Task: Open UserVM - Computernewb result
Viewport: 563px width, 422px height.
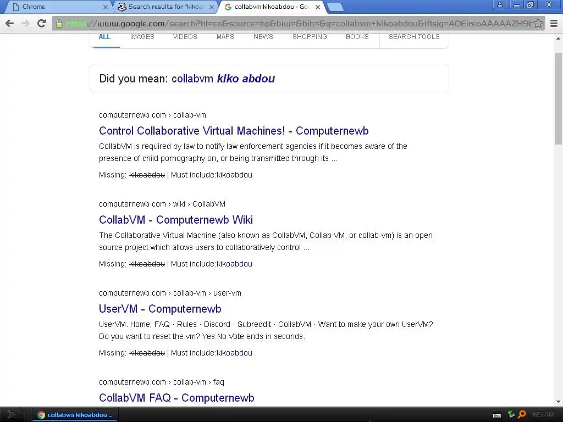Action: (x=160, y=309)
